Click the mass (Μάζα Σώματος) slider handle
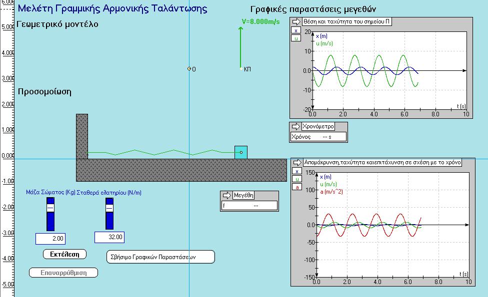This screenshot has height=297, width=488. click(50, 208)
